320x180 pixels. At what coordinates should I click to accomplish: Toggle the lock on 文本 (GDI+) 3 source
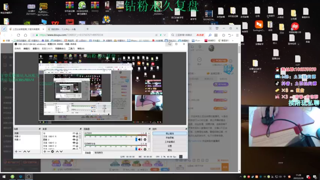(x=77, y=143)
